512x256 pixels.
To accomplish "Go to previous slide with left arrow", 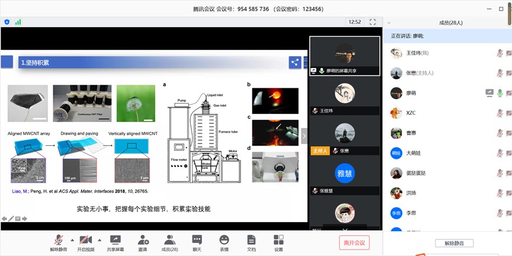I will 4,219.
